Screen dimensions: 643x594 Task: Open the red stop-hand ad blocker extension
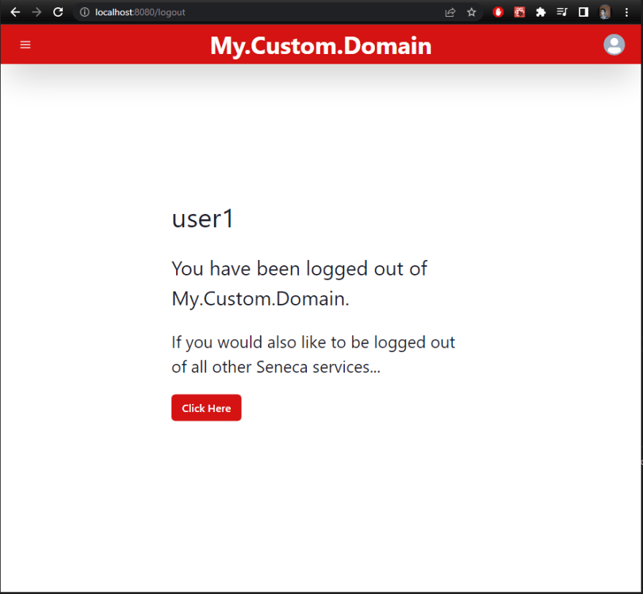pyautogui.click(x=498, y=12)
